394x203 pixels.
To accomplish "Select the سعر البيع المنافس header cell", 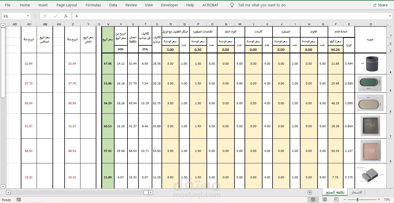I will click(x=45, y=40).
